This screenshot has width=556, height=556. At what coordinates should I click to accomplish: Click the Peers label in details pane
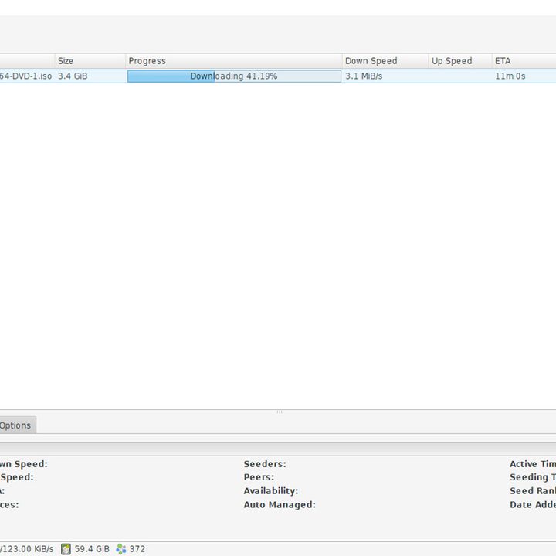click(x=259, y=477)
